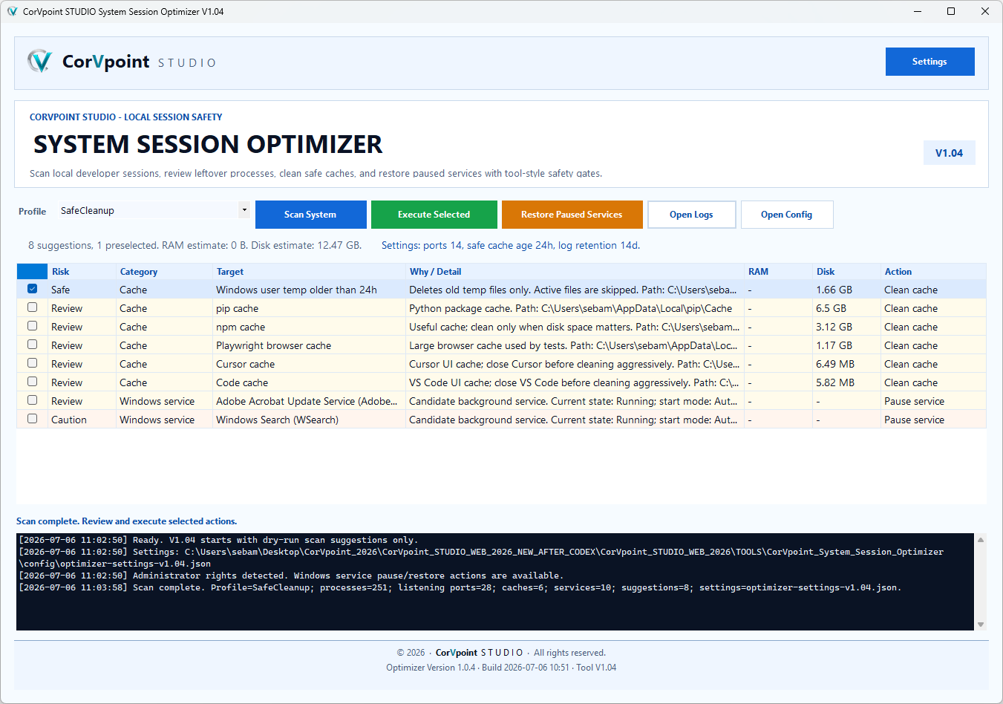Click the 'Scan complete' status message

(x=127, y=521)
